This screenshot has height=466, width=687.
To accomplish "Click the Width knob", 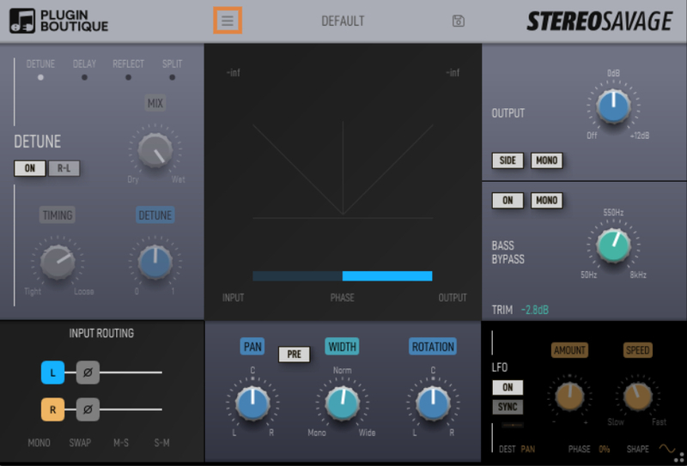I will pos(342,403).
